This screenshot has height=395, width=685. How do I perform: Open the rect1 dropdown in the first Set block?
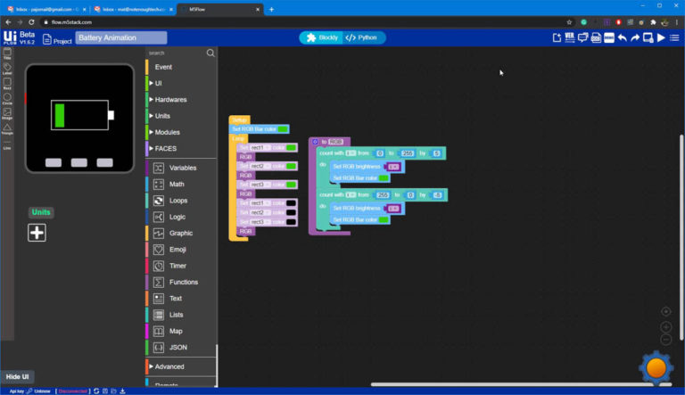point(259,147)
